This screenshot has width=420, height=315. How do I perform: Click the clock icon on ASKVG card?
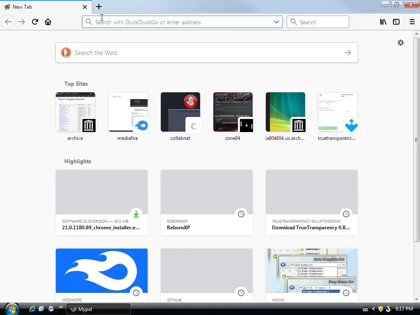pyautogui.click(x=346, y=293)
